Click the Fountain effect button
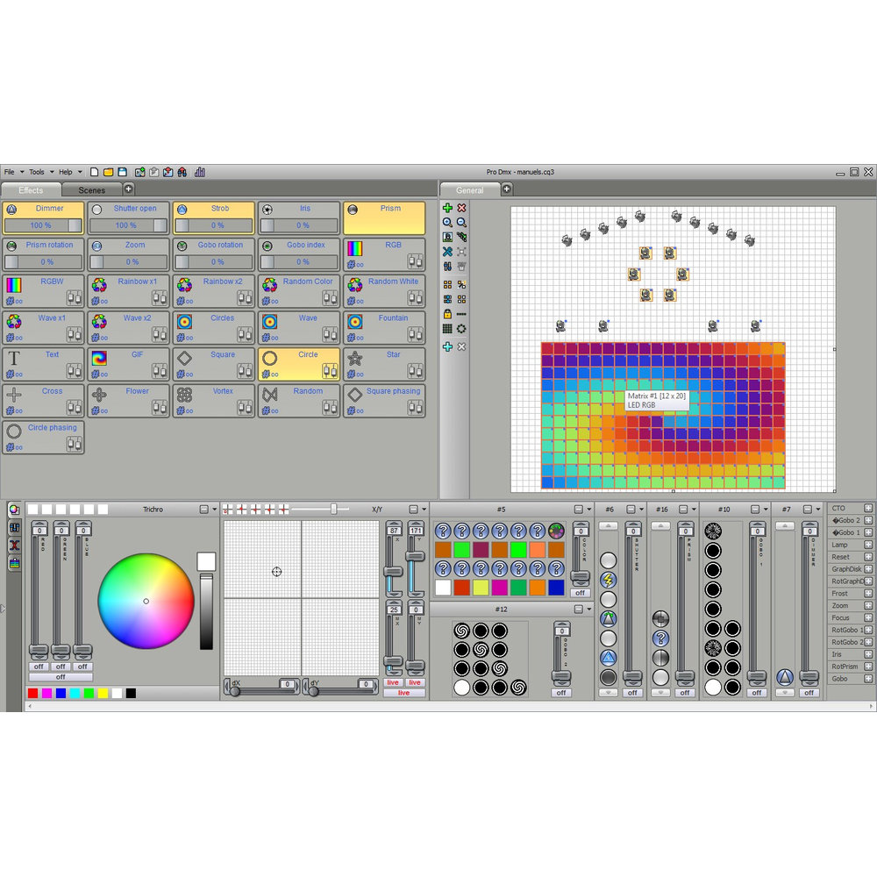This screenshot has height=877, width=877. click(383, 326)
